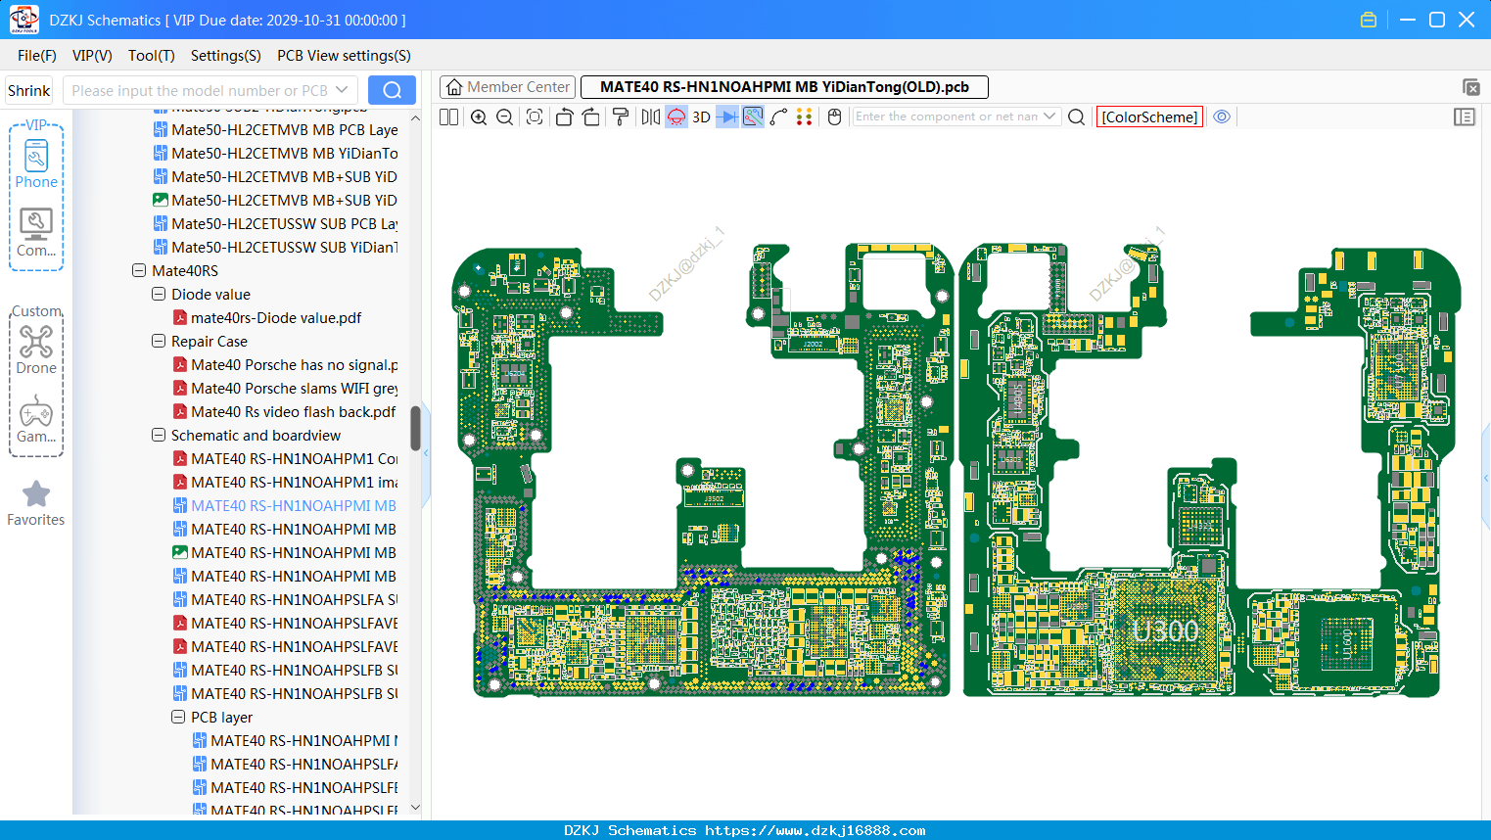Toggle 3D view mode
The height and width of the screenshot is (840, 1491).
tap(701, 117)
